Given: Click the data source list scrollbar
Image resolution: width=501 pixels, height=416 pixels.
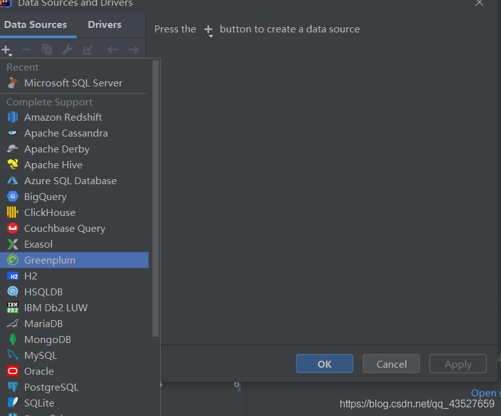Looking at the screenshot, I should [x=156, y=198].
